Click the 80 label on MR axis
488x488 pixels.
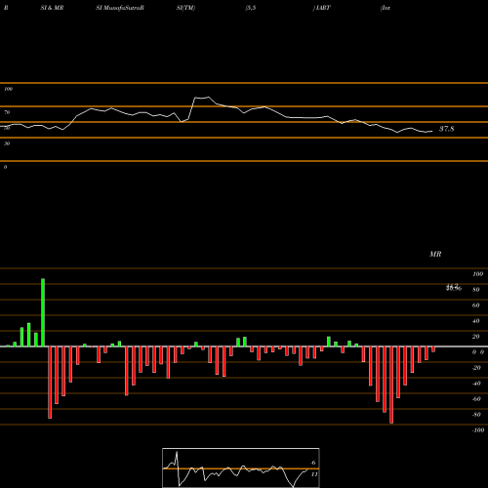[476, 290]
